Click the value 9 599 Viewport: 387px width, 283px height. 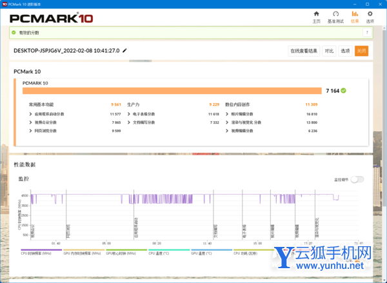point(116,131)
